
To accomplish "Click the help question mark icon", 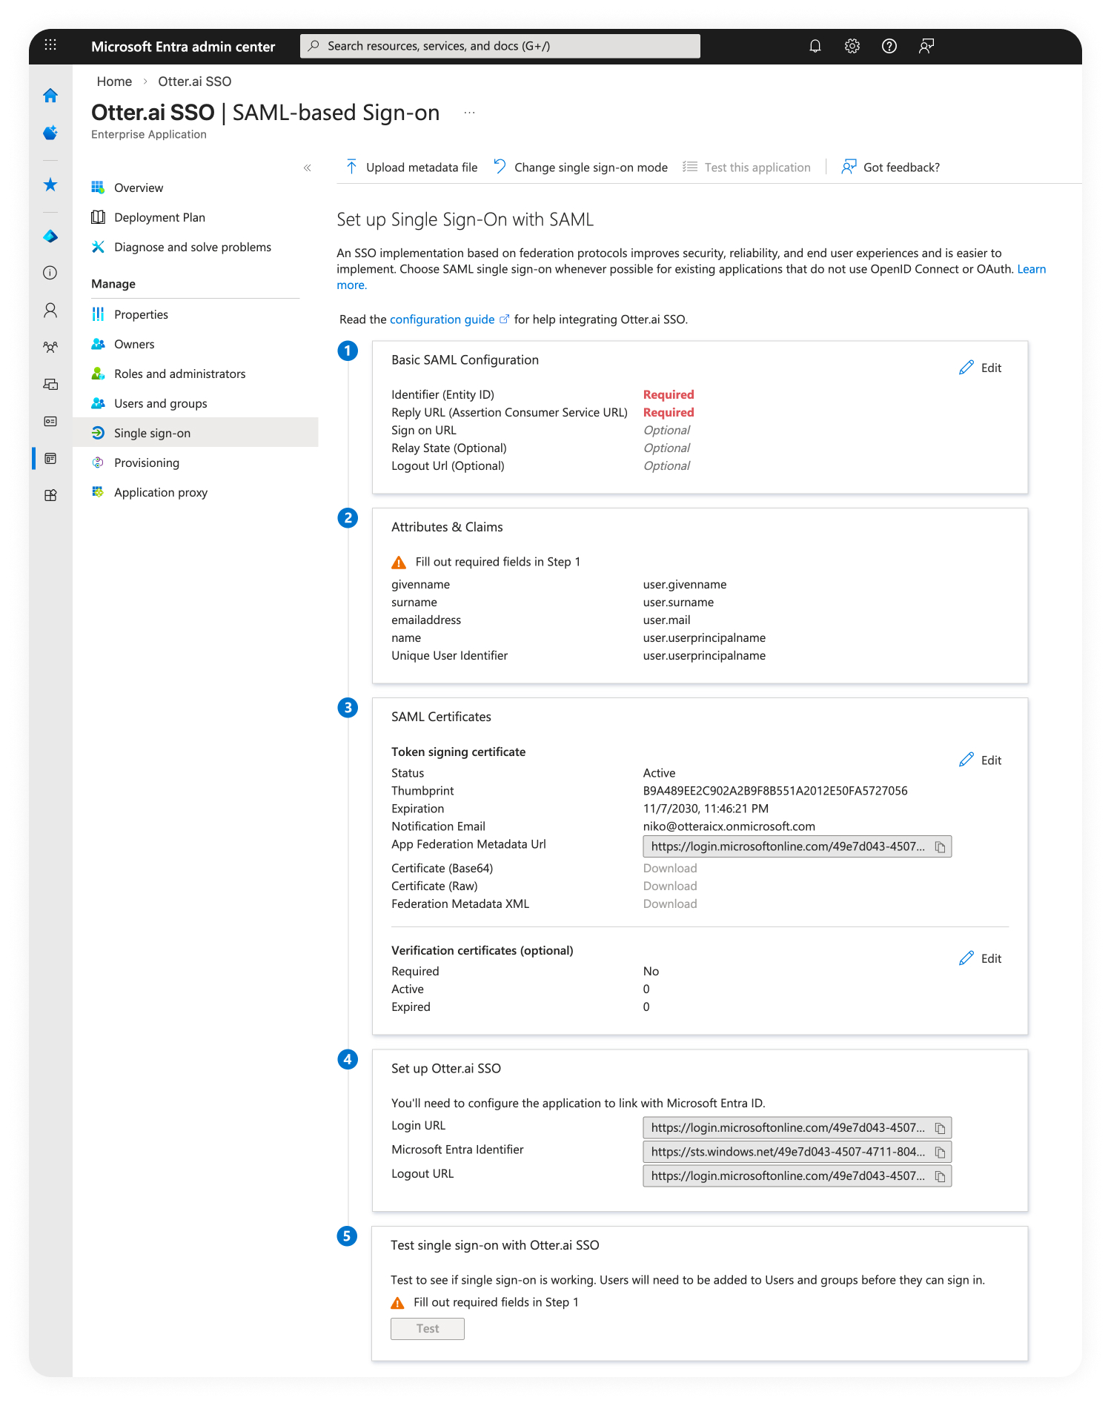I will [889, 46].
